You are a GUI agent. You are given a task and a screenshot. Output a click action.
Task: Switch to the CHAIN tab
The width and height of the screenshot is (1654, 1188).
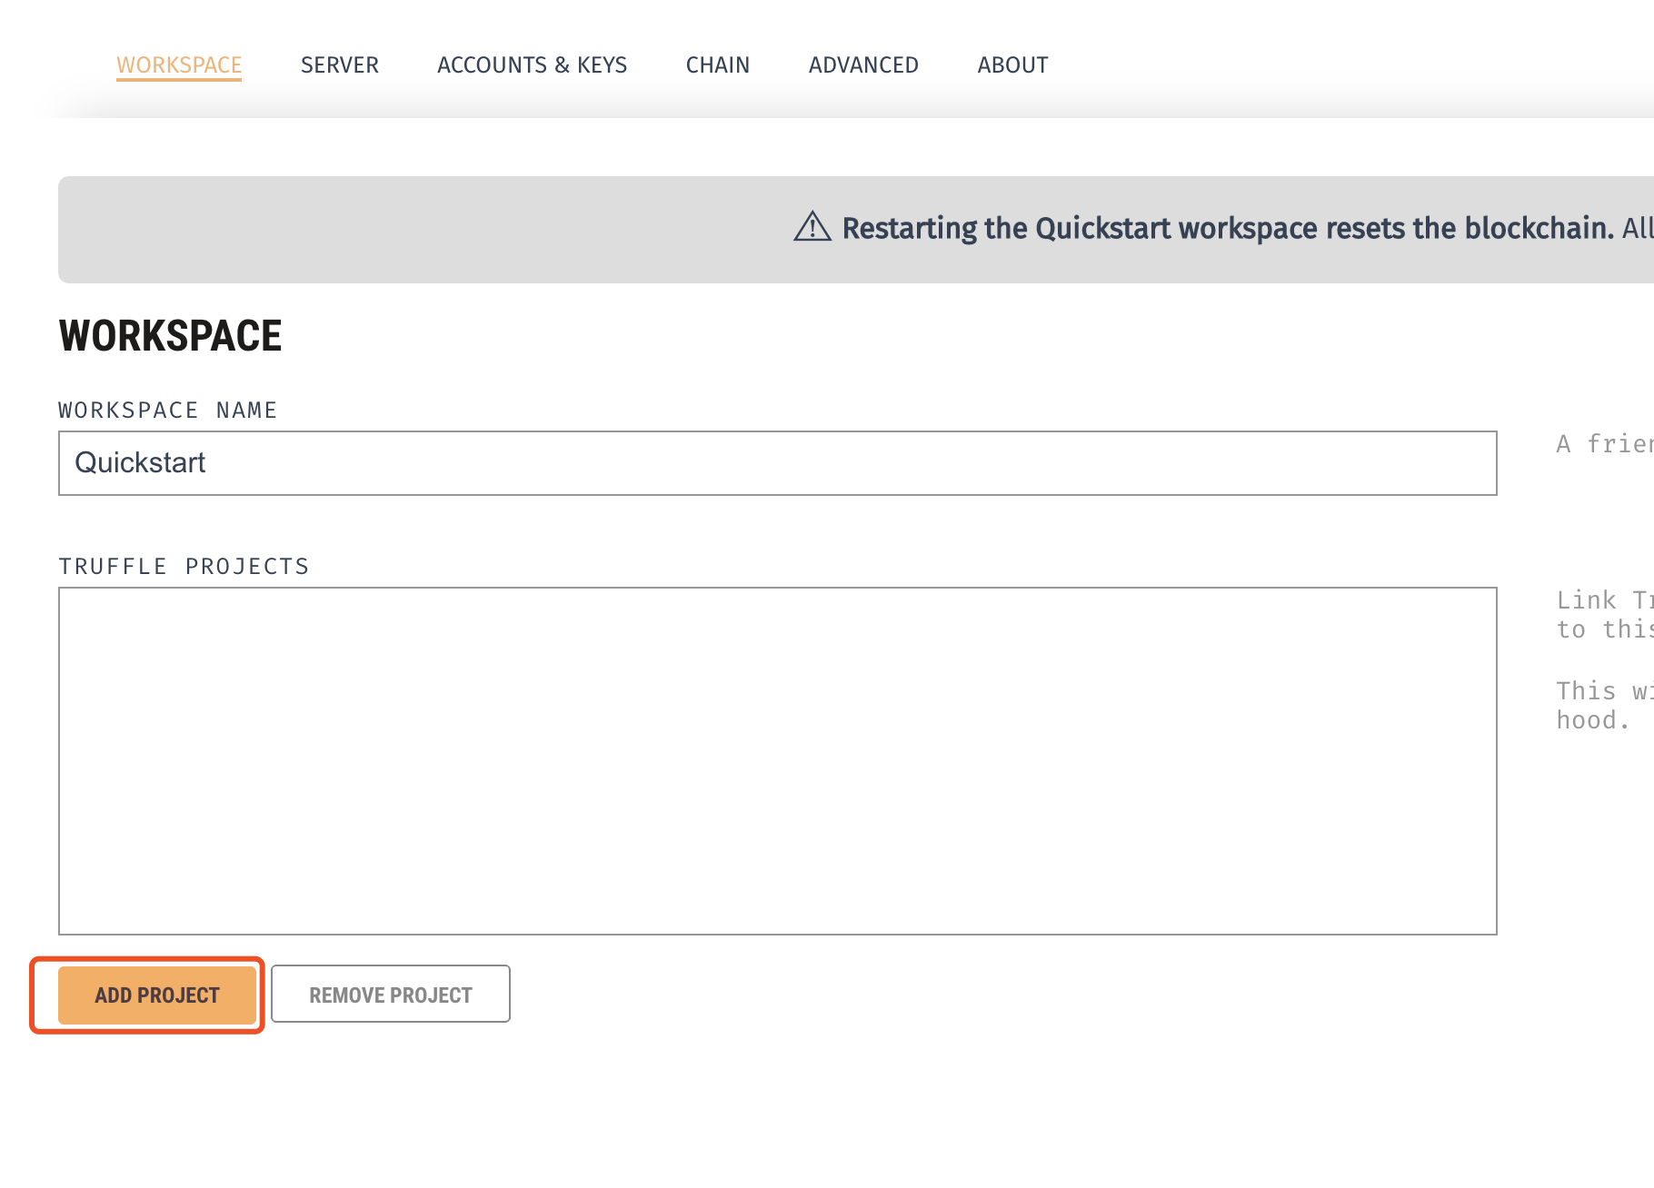pyautogui.click(x=717, y=64)
